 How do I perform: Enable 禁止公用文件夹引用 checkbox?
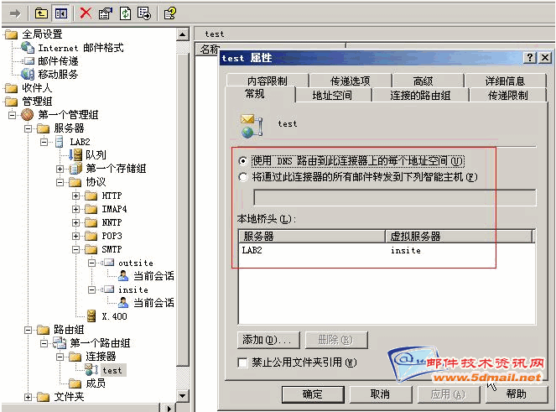[x=243, y=362]
